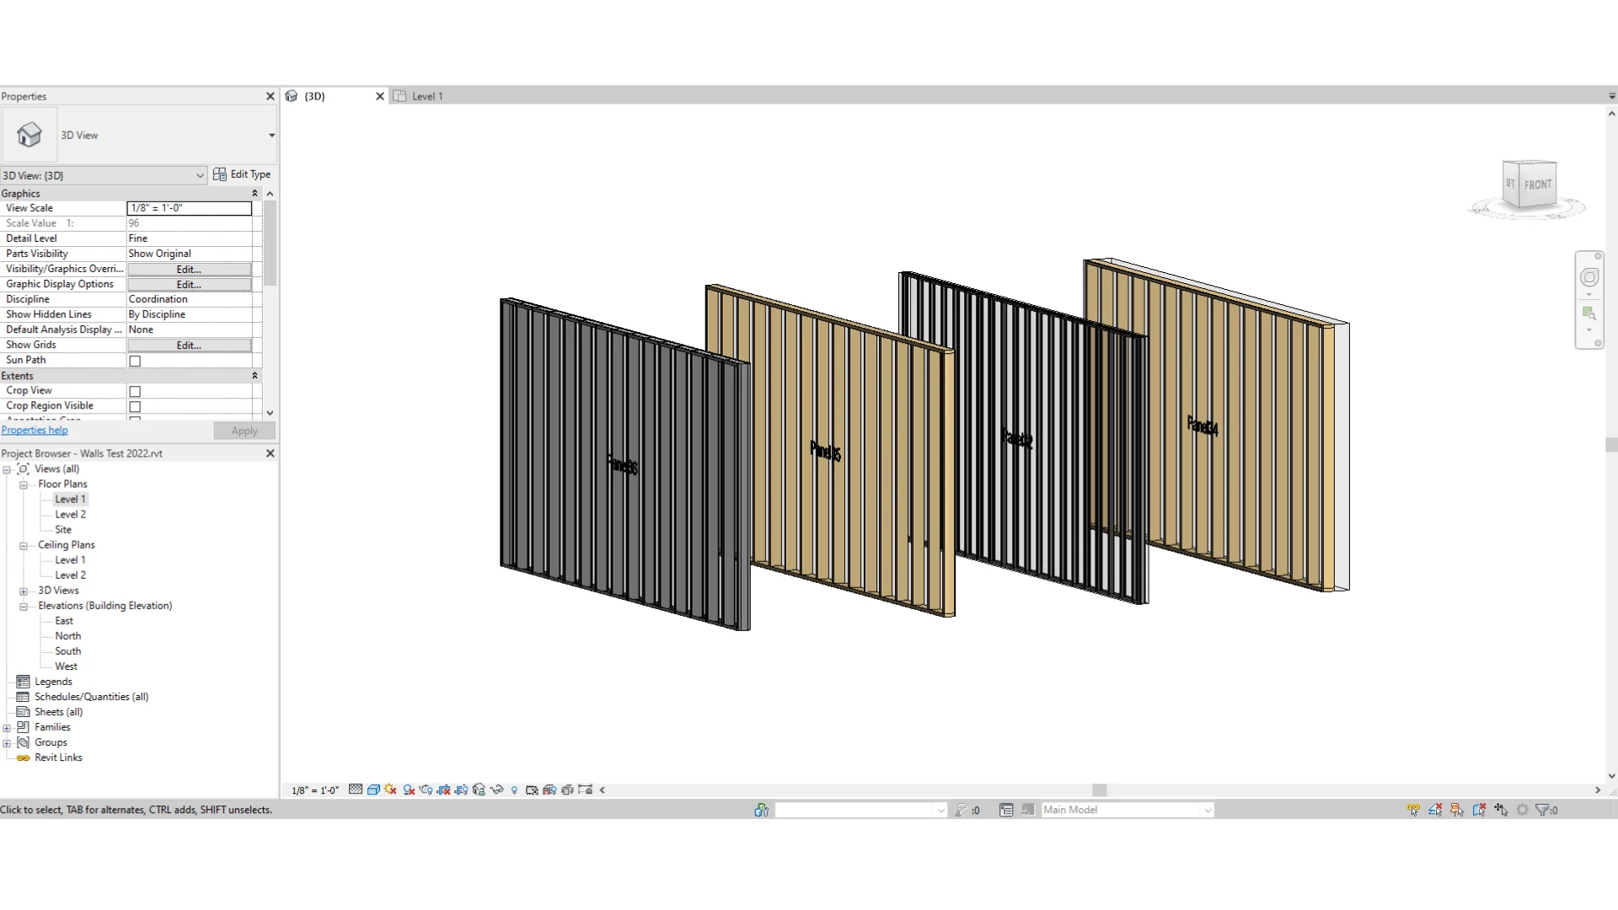
Task: Expand the Families node in Project Browser
Action: 7,728
